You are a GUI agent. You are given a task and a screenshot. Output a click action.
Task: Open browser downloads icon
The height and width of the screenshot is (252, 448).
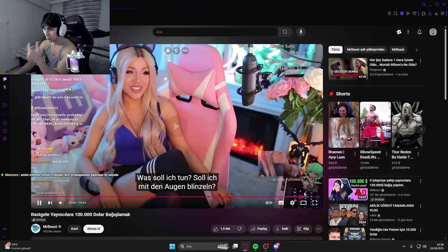(x=436, y=14)
